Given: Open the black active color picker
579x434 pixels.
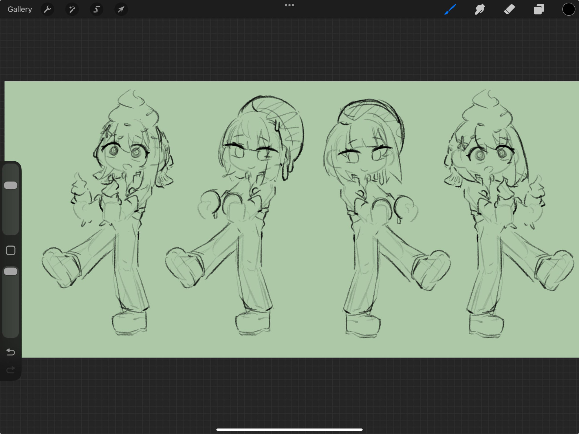Looking at the screenshot, I should tap(568, 10).
